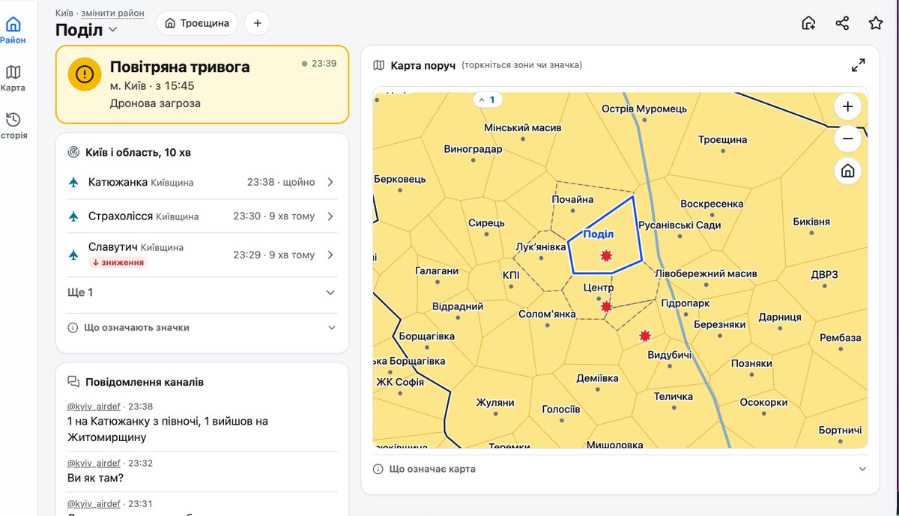Screen dimensions: 899x516
Task: Open the Поділ district dropdown
Action: point(86,30)
